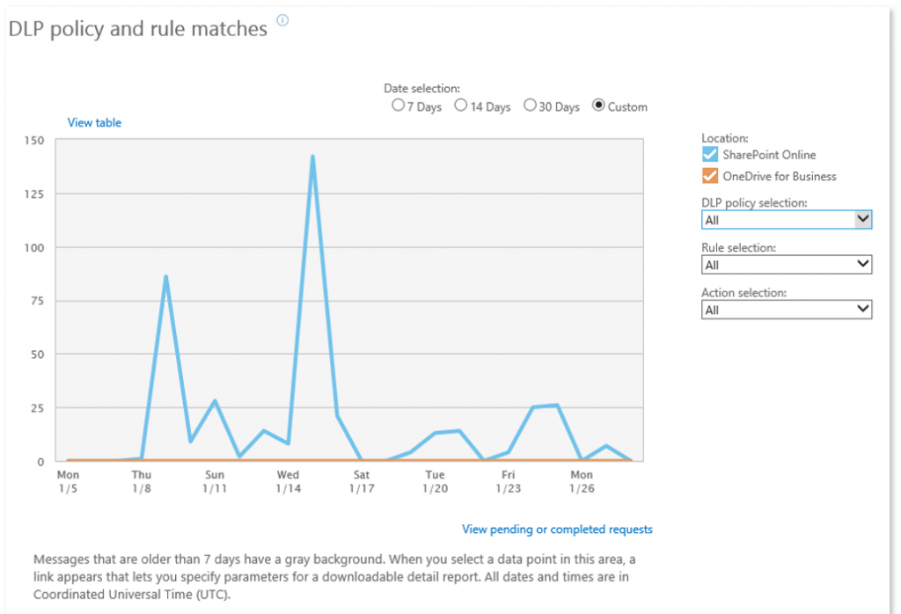The height and width of the screenshot is (614, 901).
Task: Click the Tue 1/20 axis label
Action: 435,481
